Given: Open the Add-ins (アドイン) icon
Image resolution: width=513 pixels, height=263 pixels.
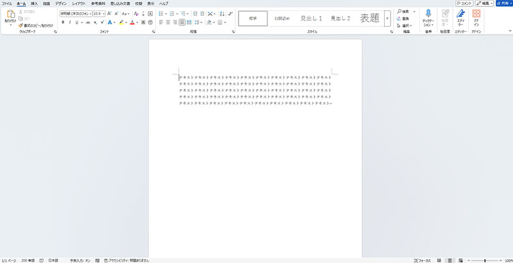Looking at the screenshot, I should point(476,13).
